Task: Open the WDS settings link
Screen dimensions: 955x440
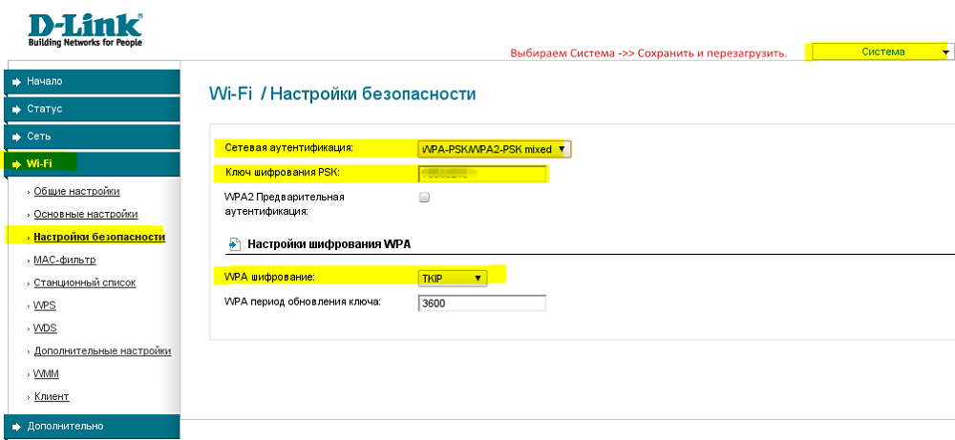Action: (x=45, y=328)
